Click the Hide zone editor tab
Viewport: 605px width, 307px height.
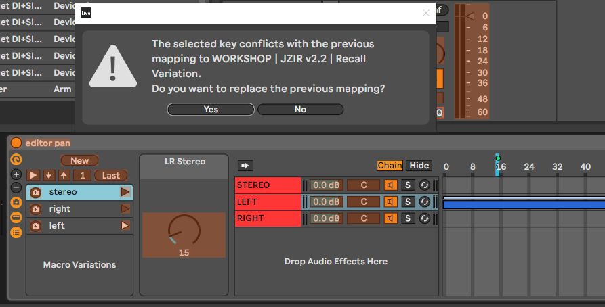pyautogui.click(x=419, y=166)
